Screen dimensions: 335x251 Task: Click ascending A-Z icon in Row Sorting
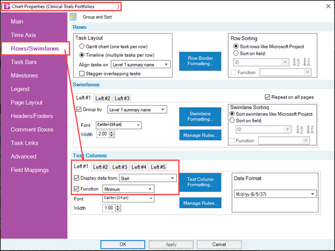click(x=296, y=62)
